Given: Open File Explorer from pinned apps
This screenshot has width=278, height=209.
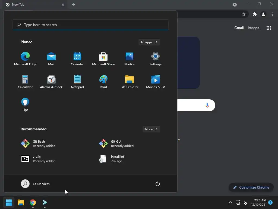Looking at the screenshot, I should (x=129, y=82).
